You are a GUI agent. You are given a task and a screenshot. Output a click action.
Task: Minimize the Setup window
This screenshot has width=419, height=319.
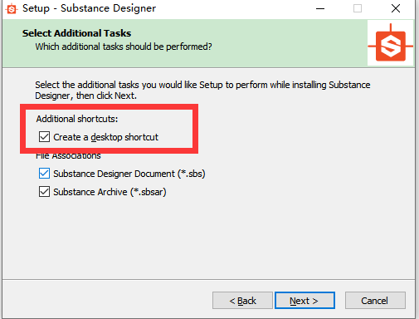320,8
